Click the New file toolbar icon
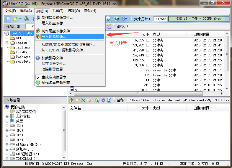232x168 pixels. click(x=9, y=19)
